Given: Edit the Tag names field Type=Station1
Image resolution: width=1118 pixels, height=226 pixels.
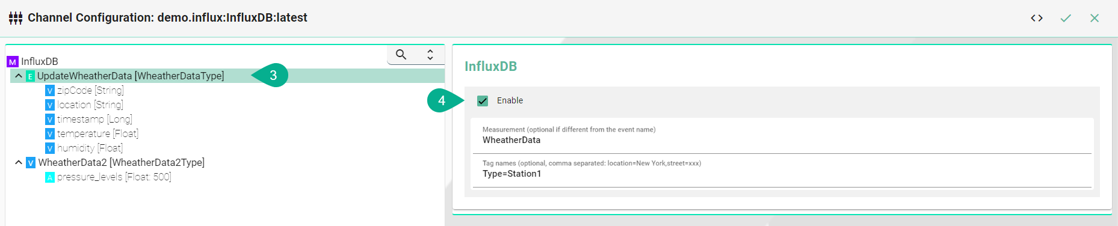Looking at the screenshot, I should tap(782, 174).
